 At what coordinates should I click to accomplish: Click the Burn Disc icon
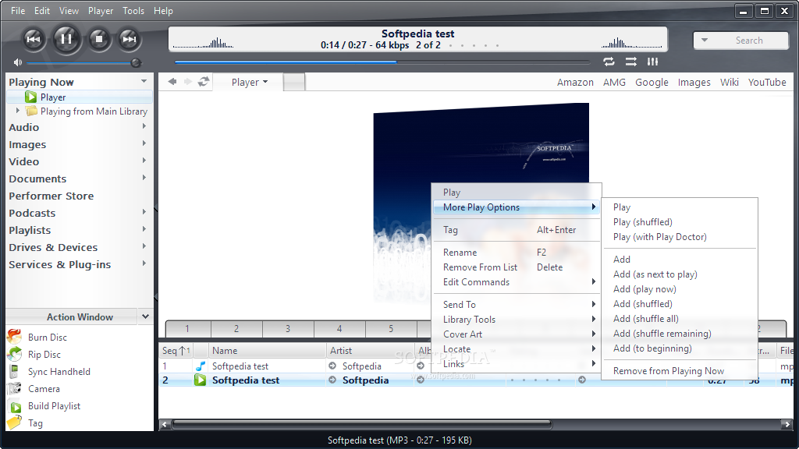tap(14, 337)
